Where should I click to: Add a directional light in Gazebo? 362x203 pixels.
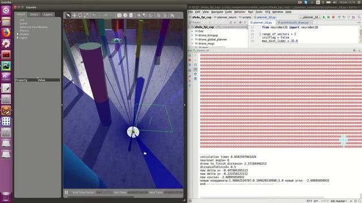[150, 15]
